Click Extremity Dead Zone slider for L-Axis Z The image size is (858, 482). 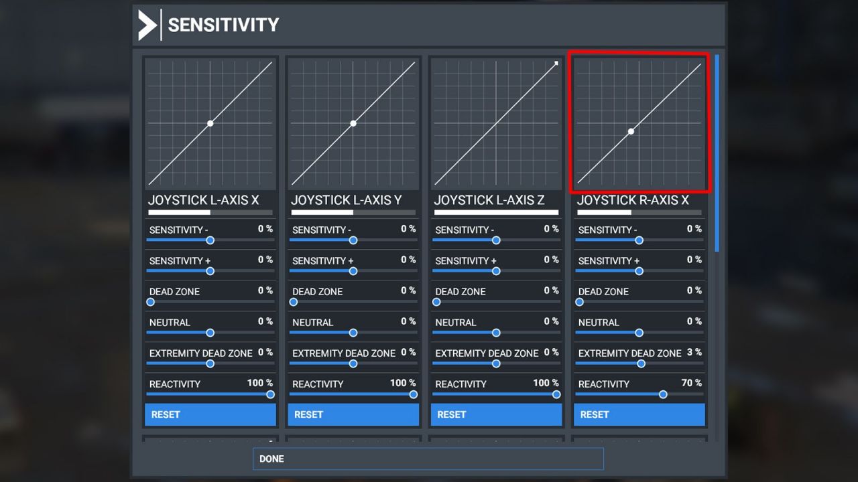pyautogui.click(x=497, y=364)
